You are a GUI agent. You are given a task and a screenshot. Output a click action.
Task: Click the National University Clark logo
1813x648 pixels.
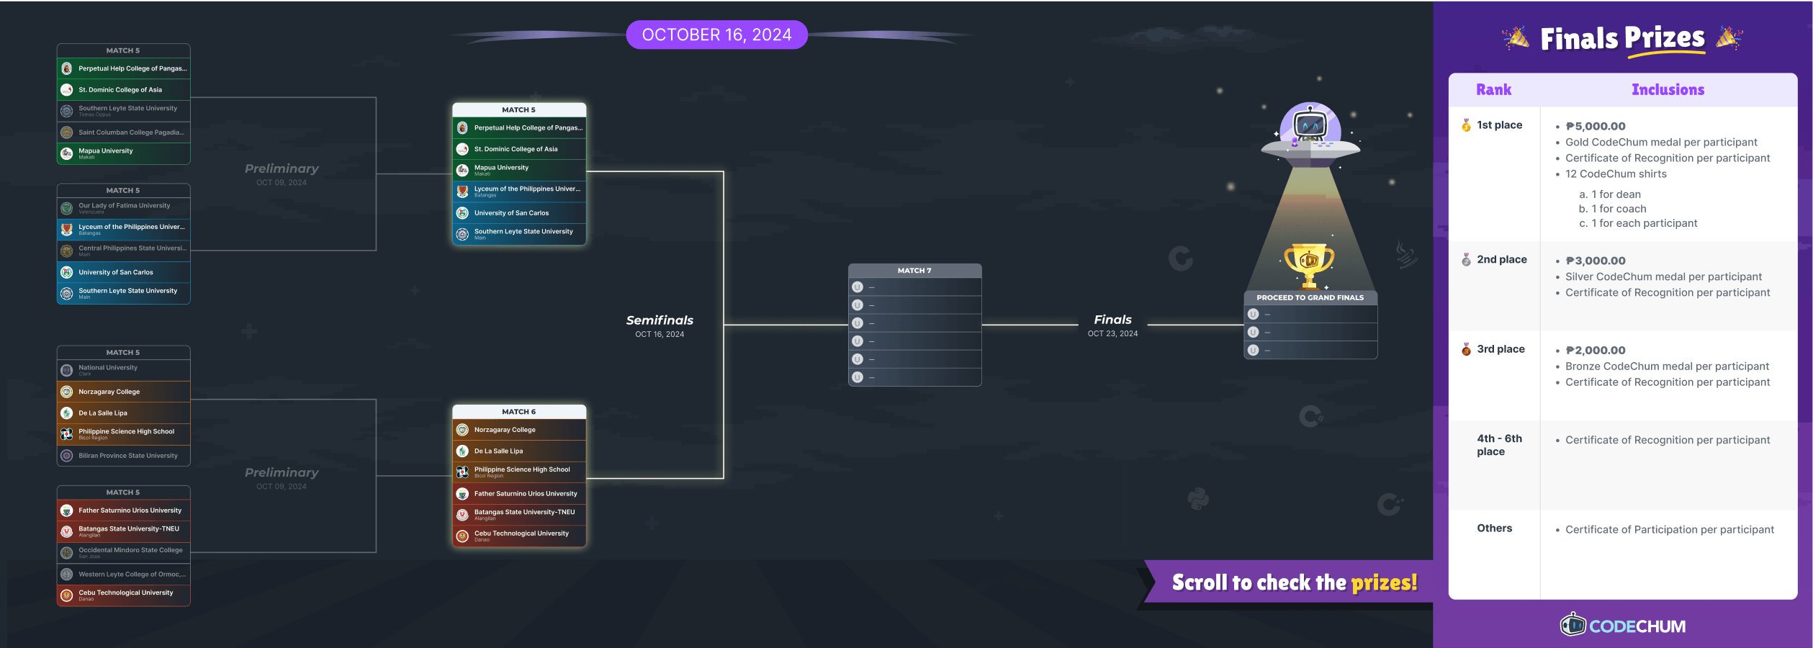point(66,370)
